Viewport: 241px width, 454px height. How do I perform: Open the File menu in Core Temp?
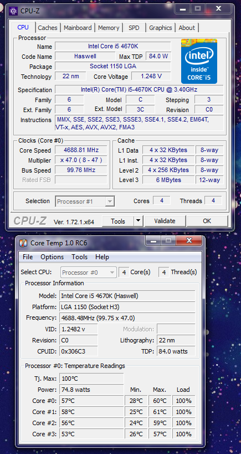(28, 257)
